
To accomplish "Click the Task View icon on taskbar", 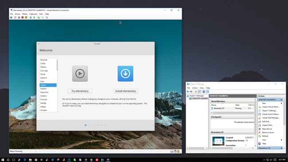I will coord(14,160).
